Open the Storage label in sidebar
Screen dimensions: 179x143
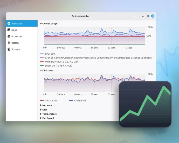coord(16,49)
